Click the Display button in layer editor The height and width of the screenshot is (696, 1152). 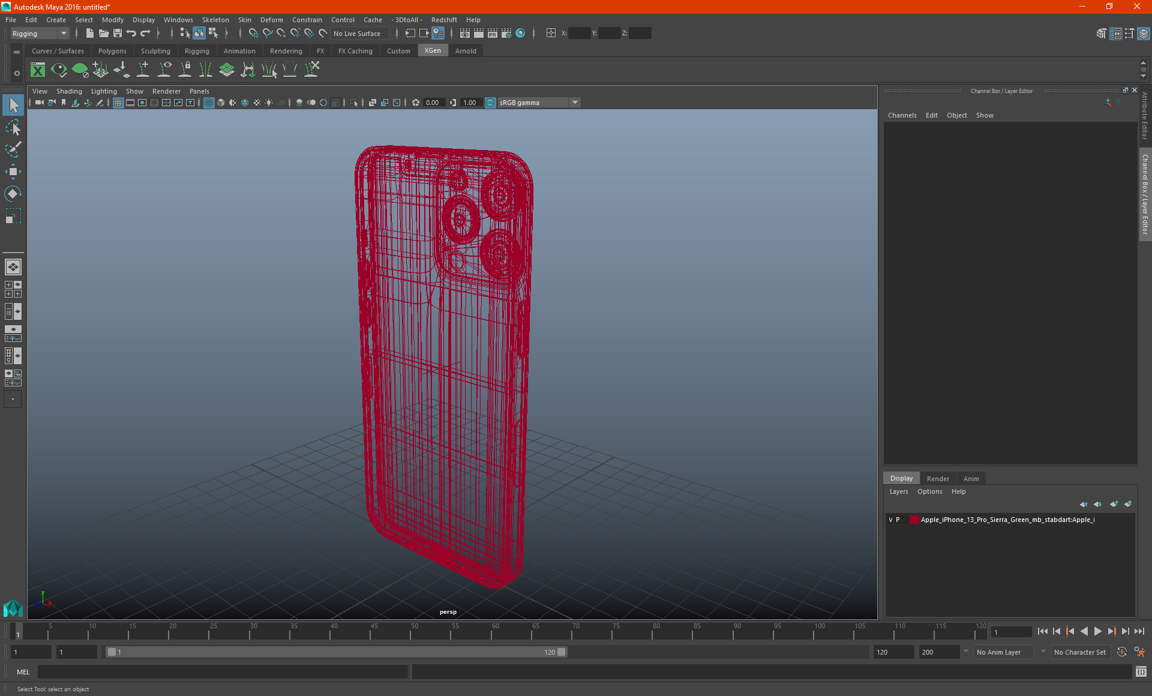pos(901,478)
